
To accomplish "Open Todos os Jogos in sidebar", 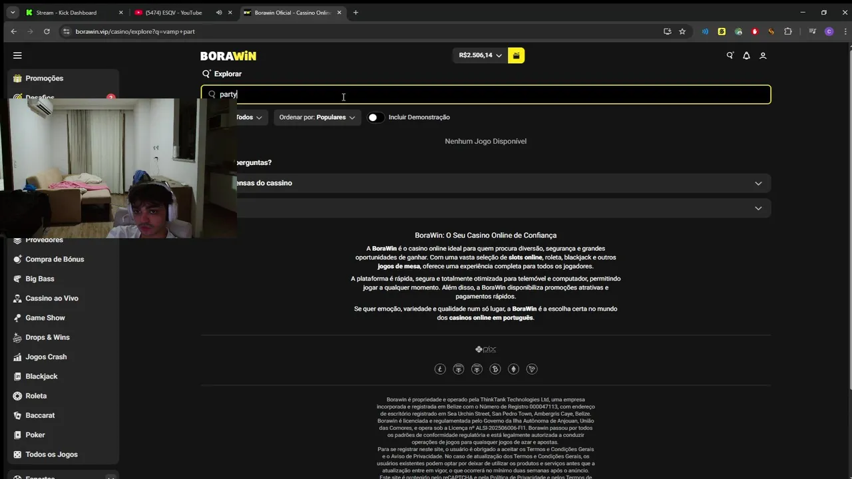I will click(x=51, y=454).
